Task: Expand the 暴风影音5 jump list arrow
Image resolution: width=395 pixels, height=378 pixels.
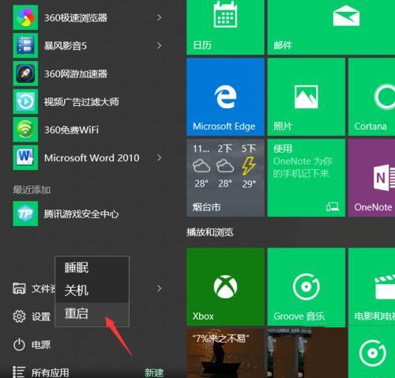Action: point(159,46)
